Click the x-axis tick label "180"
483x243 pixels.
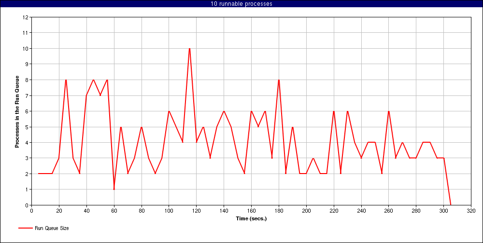(x=279, y=210)
